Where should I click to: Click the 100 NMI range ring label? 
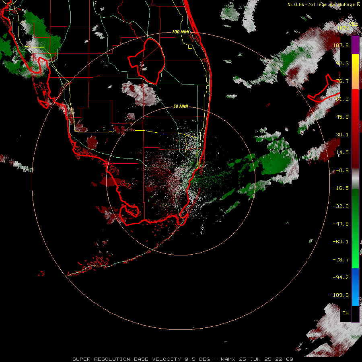[x=181, y=32]
